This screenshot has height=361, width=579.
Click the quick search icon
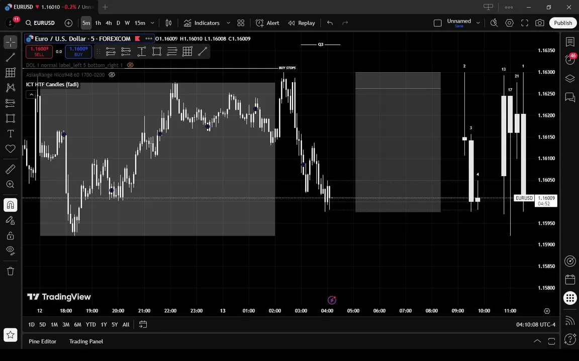494,23
